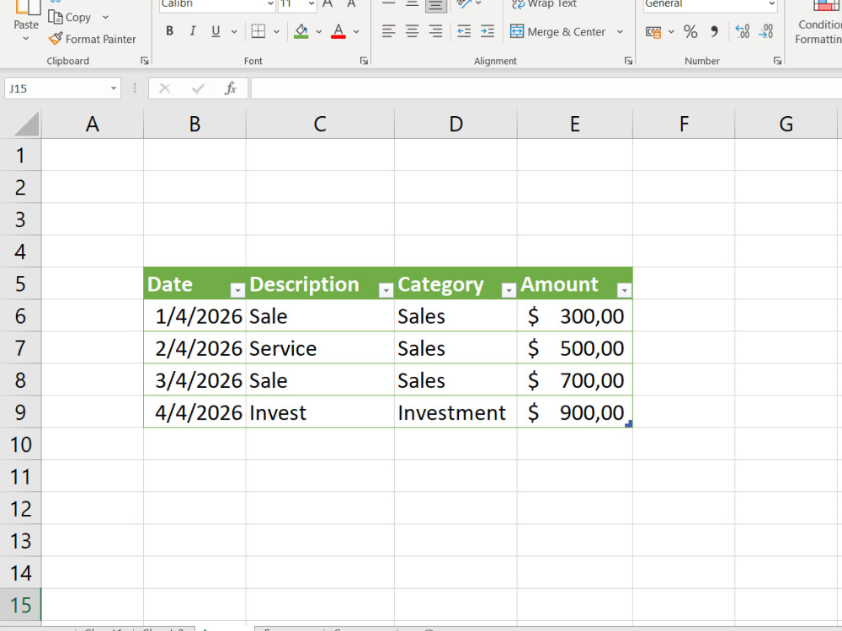Image resolution: width=842 pixels, height=631 pixels.
Task: Click Merge & Center
Action: [557, 32]
